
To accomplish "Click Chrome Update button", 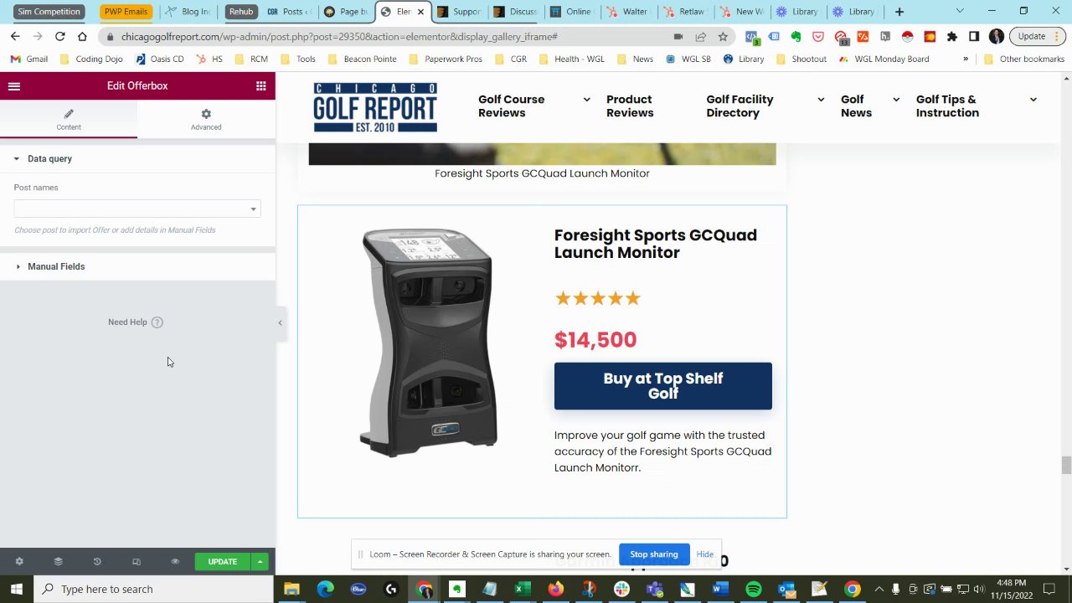I will coord(1038,37).
